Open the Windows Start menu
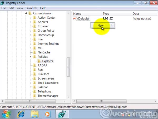158x119 pixels. pyautogui.click(x=6, y=114)
